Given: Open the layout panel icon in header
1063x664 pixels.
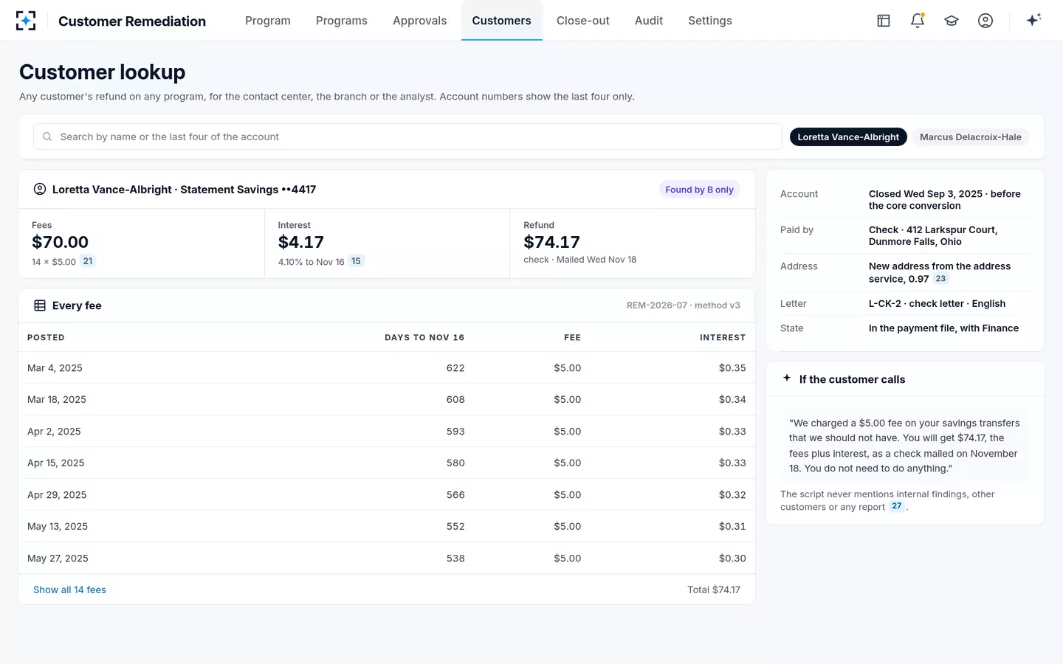Looking at the screenshot, I should 884,21.
